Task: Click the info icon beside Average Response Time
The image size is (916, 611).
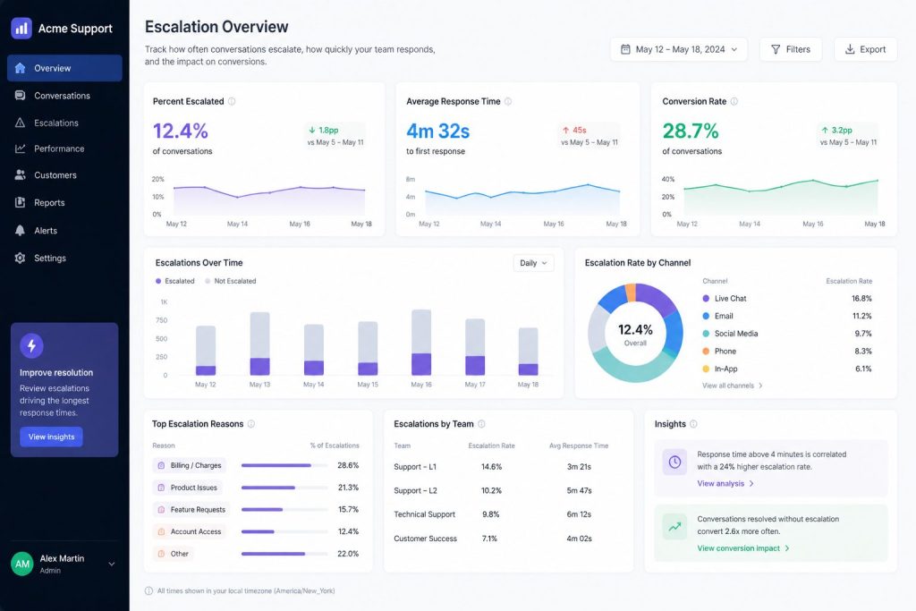Action: [x=508, y=101]
